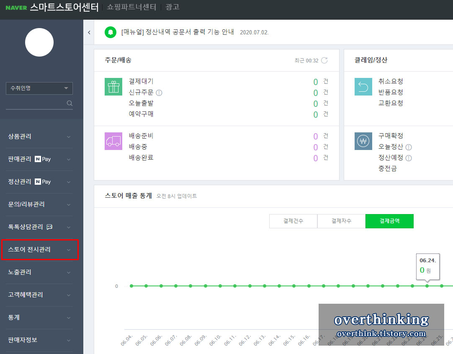Click the talk chat icon beside 톡톡상담관리
This screenshot has height=354, width=453.
coord(49,227)
